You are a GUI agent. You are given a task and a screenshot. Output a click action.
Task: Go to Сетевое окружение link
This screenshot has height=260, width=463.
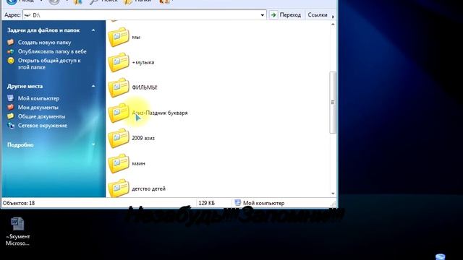tap(43, 125)
